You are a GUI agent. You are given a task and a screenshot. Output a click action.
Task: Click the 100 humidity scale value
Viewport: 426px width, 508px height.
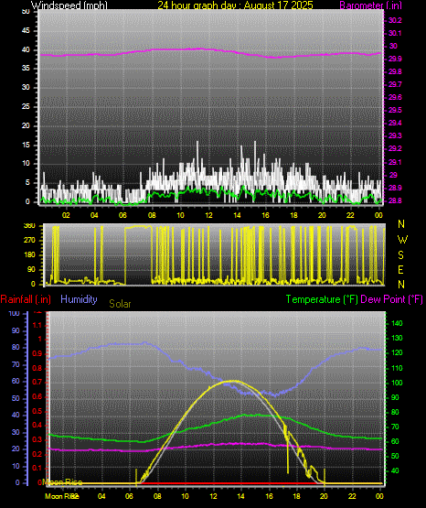coord(15,313)
